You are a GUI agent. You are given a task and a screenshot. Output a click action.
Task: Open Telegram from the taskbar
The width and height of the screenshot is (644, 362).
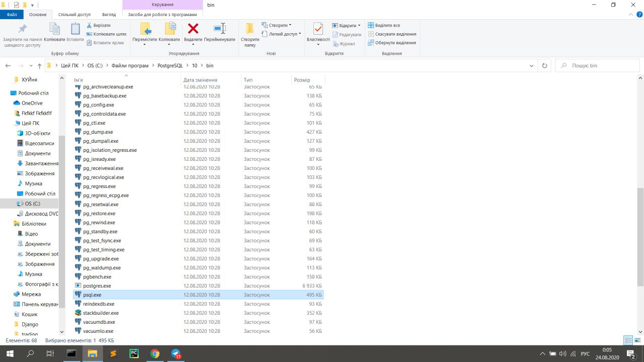(x=176, y=353)
